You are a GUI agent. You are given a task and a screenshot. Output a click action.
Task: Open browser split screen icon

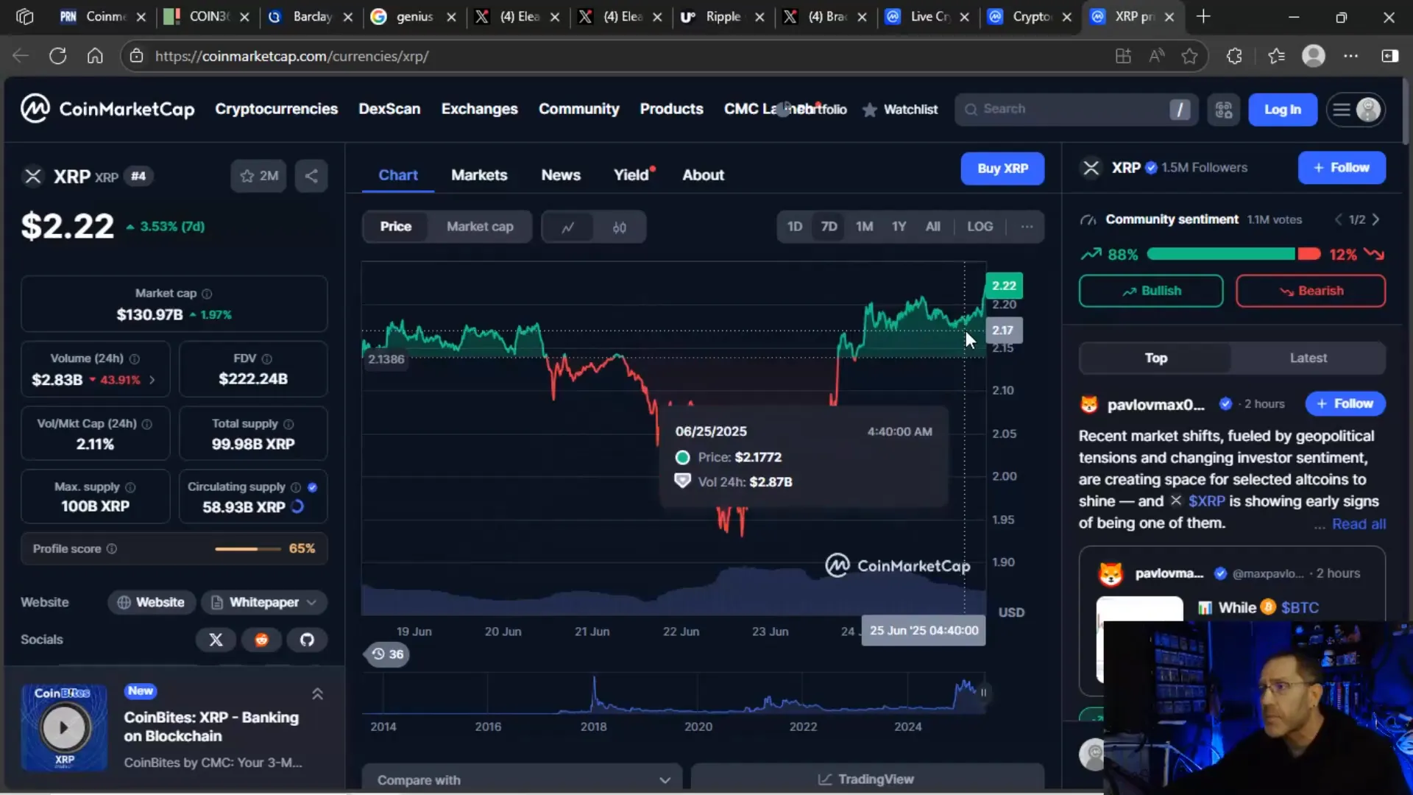click(1389, 56)
